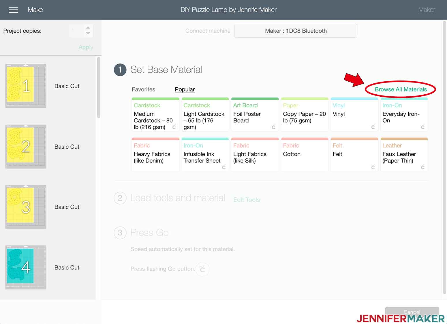The width and height of the screenshot is (447, 324).
Task: Select Medium Cardstock – 80 lb material
Action: point(155,115)
